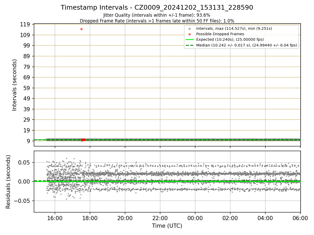This screenshot has width=314, height=235.
Task: Click the 'Dropped Frame Rate' 1.0% subtitle line
Action: [157, 21]
